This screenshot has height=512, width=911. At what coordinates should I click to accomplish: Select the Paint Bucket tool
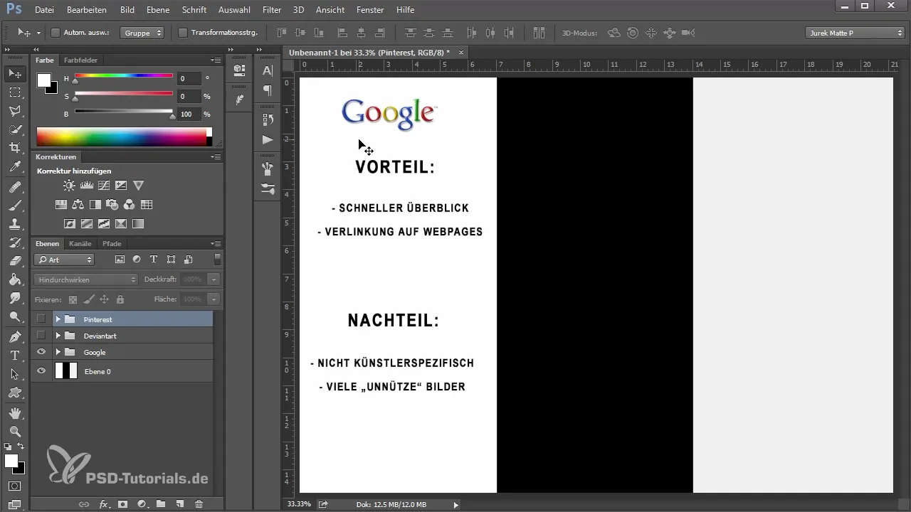pos(15,279)
